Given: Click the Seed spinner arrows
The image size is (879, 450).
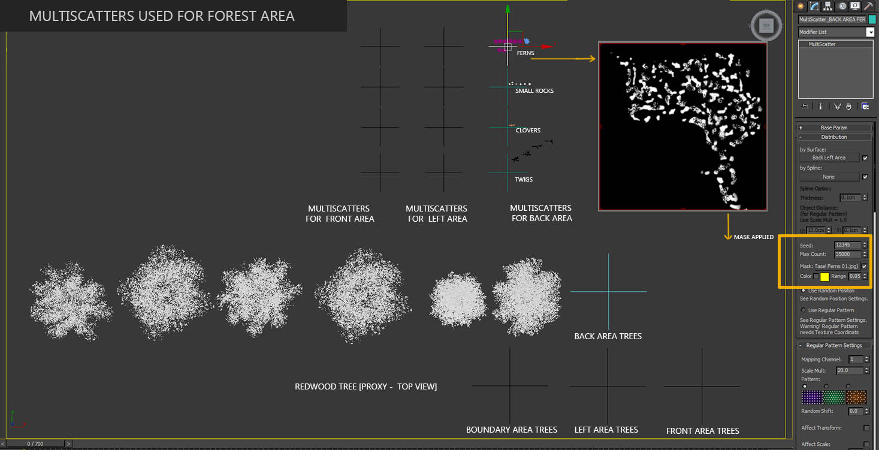Looking at the screenshot, I should tap(865, 244).
